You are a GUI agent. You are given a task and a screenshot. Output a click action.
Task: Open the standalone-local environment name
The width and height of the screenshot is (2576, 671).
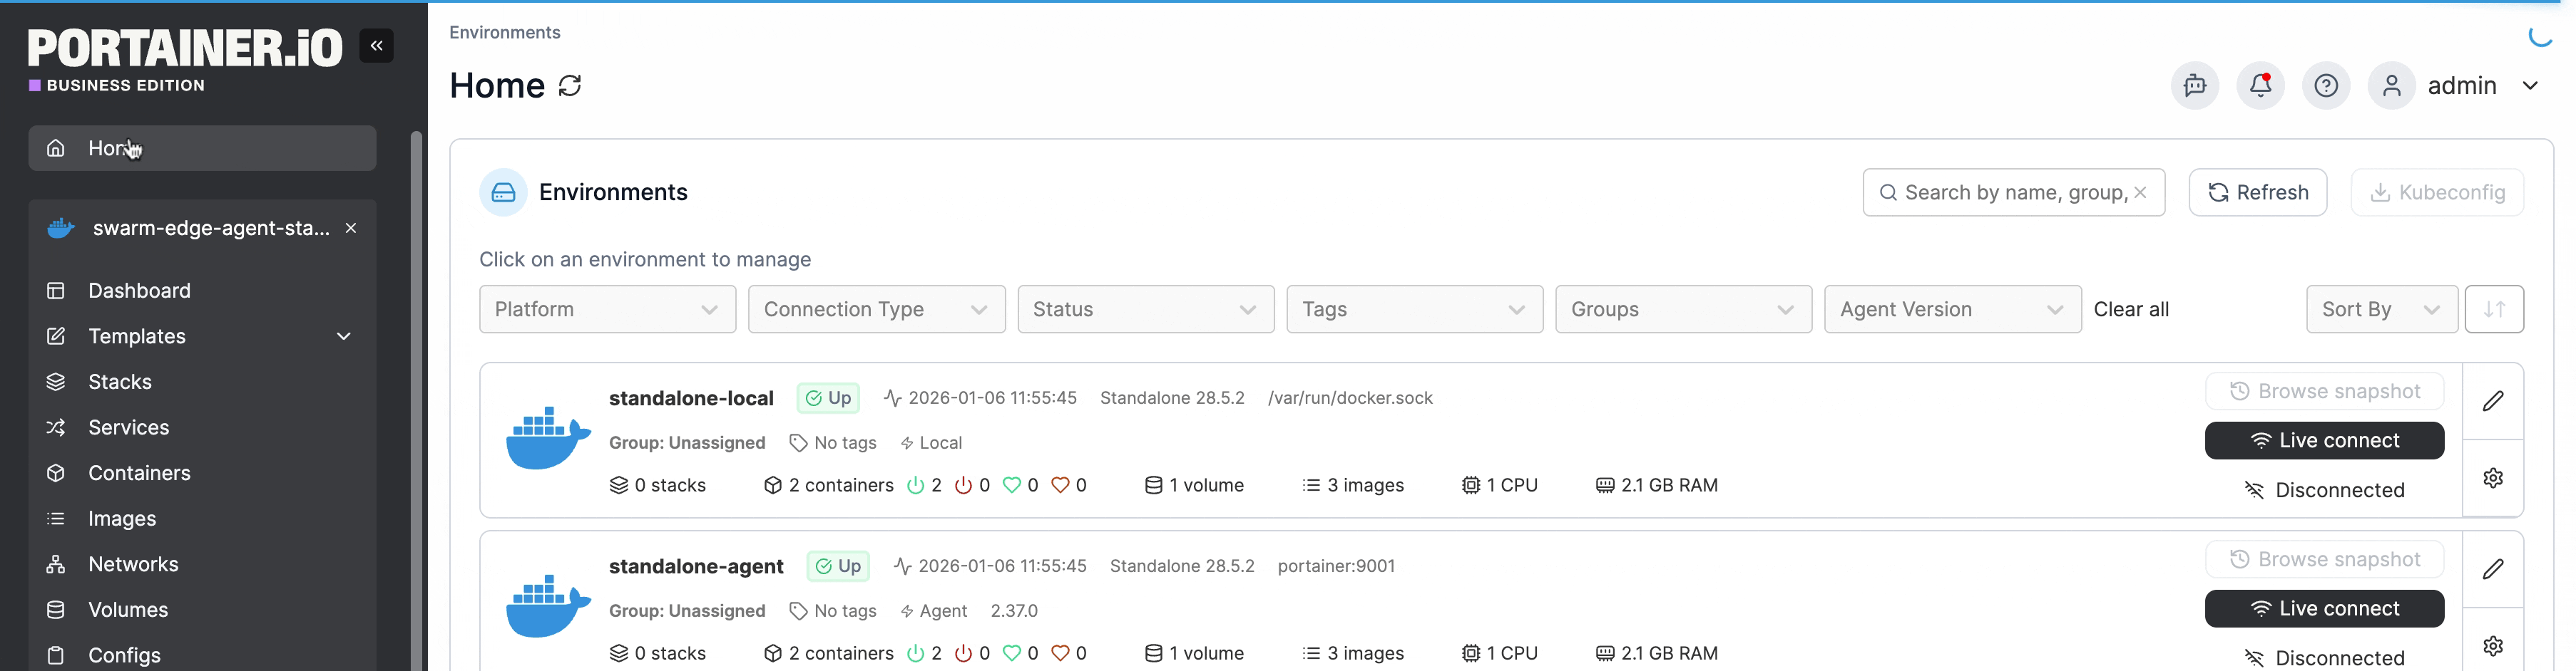(691, 398)
